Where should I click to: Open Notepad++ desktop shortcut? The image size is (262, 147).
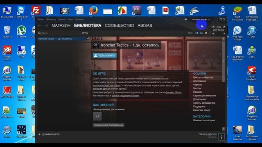pos(7,112)
